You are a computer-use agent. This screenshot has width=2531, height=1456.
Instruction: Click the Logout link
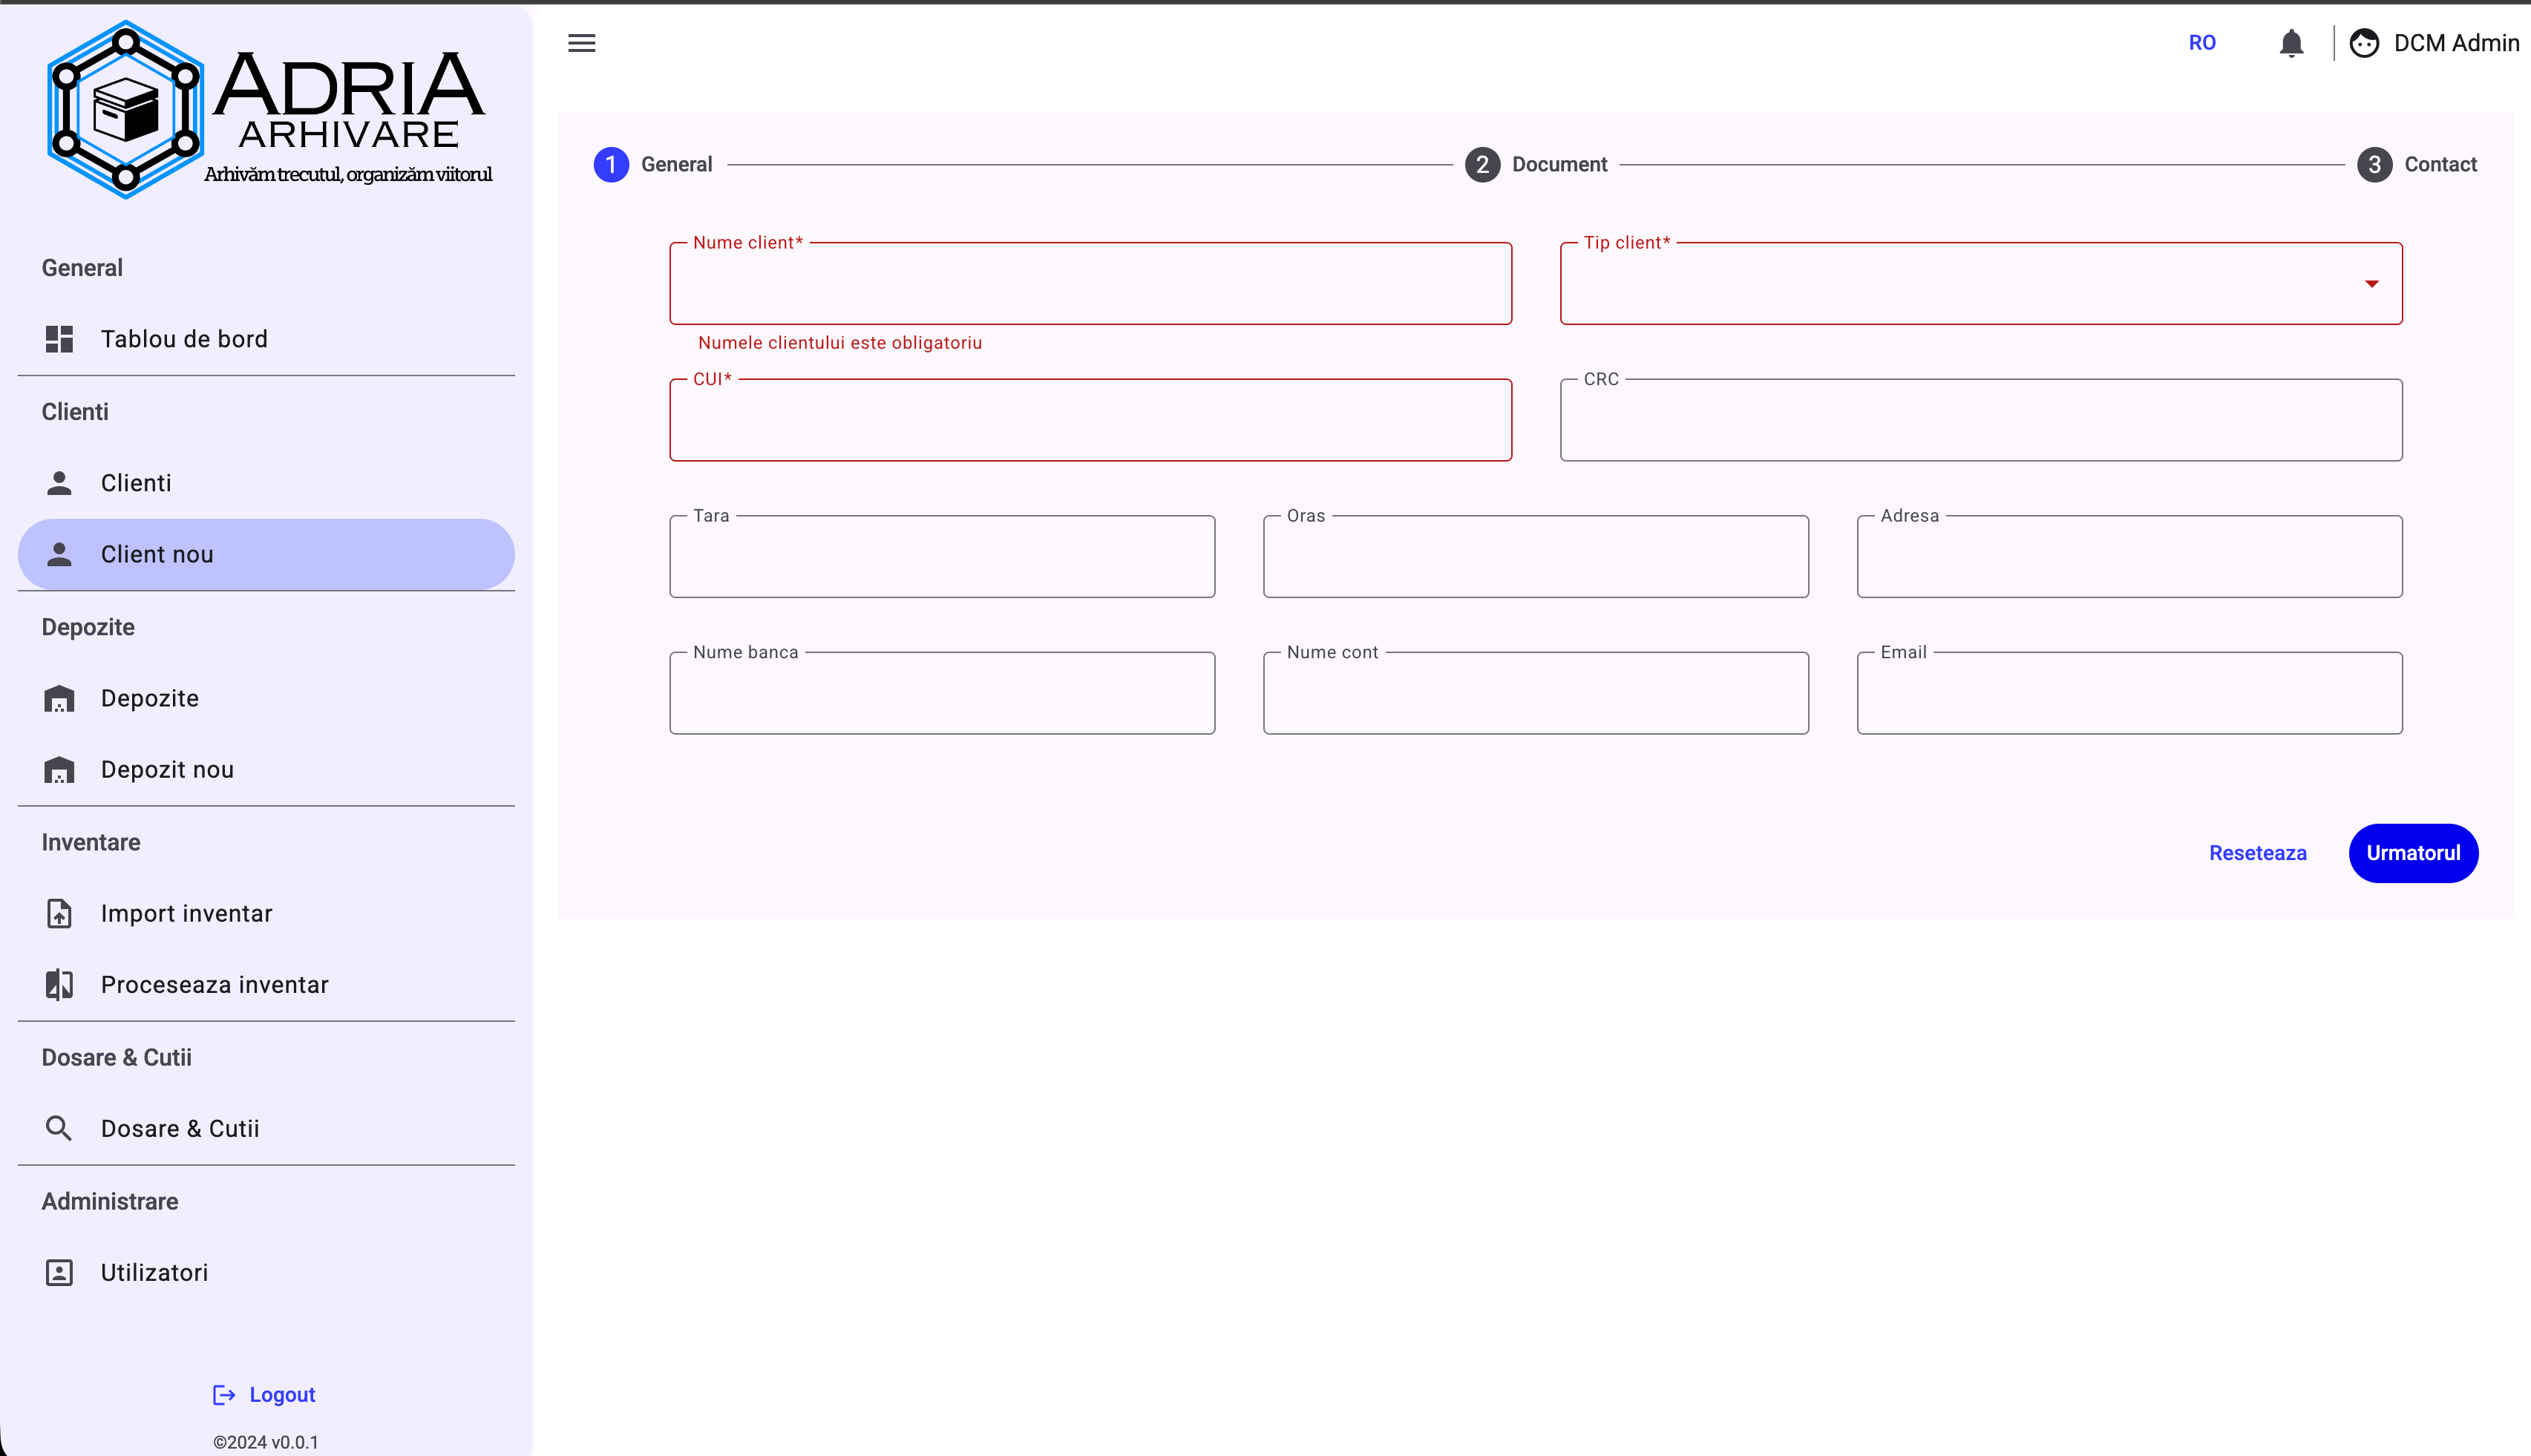pyautogui.click(x=264, y=1394)
